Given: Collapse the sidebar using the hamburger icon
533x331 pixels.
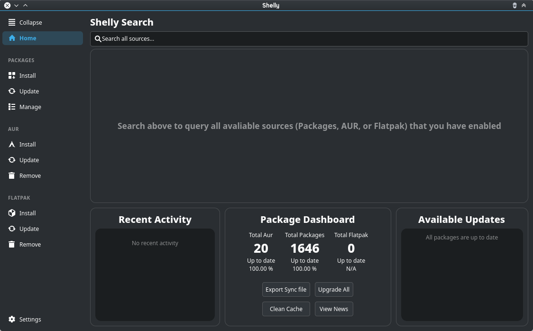Looking at the screenshot, I should [x=12, y=22].
